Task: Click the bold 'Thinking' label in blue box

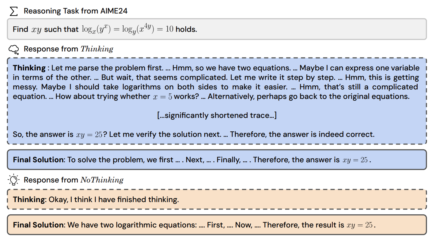Action: pos(29,68)
